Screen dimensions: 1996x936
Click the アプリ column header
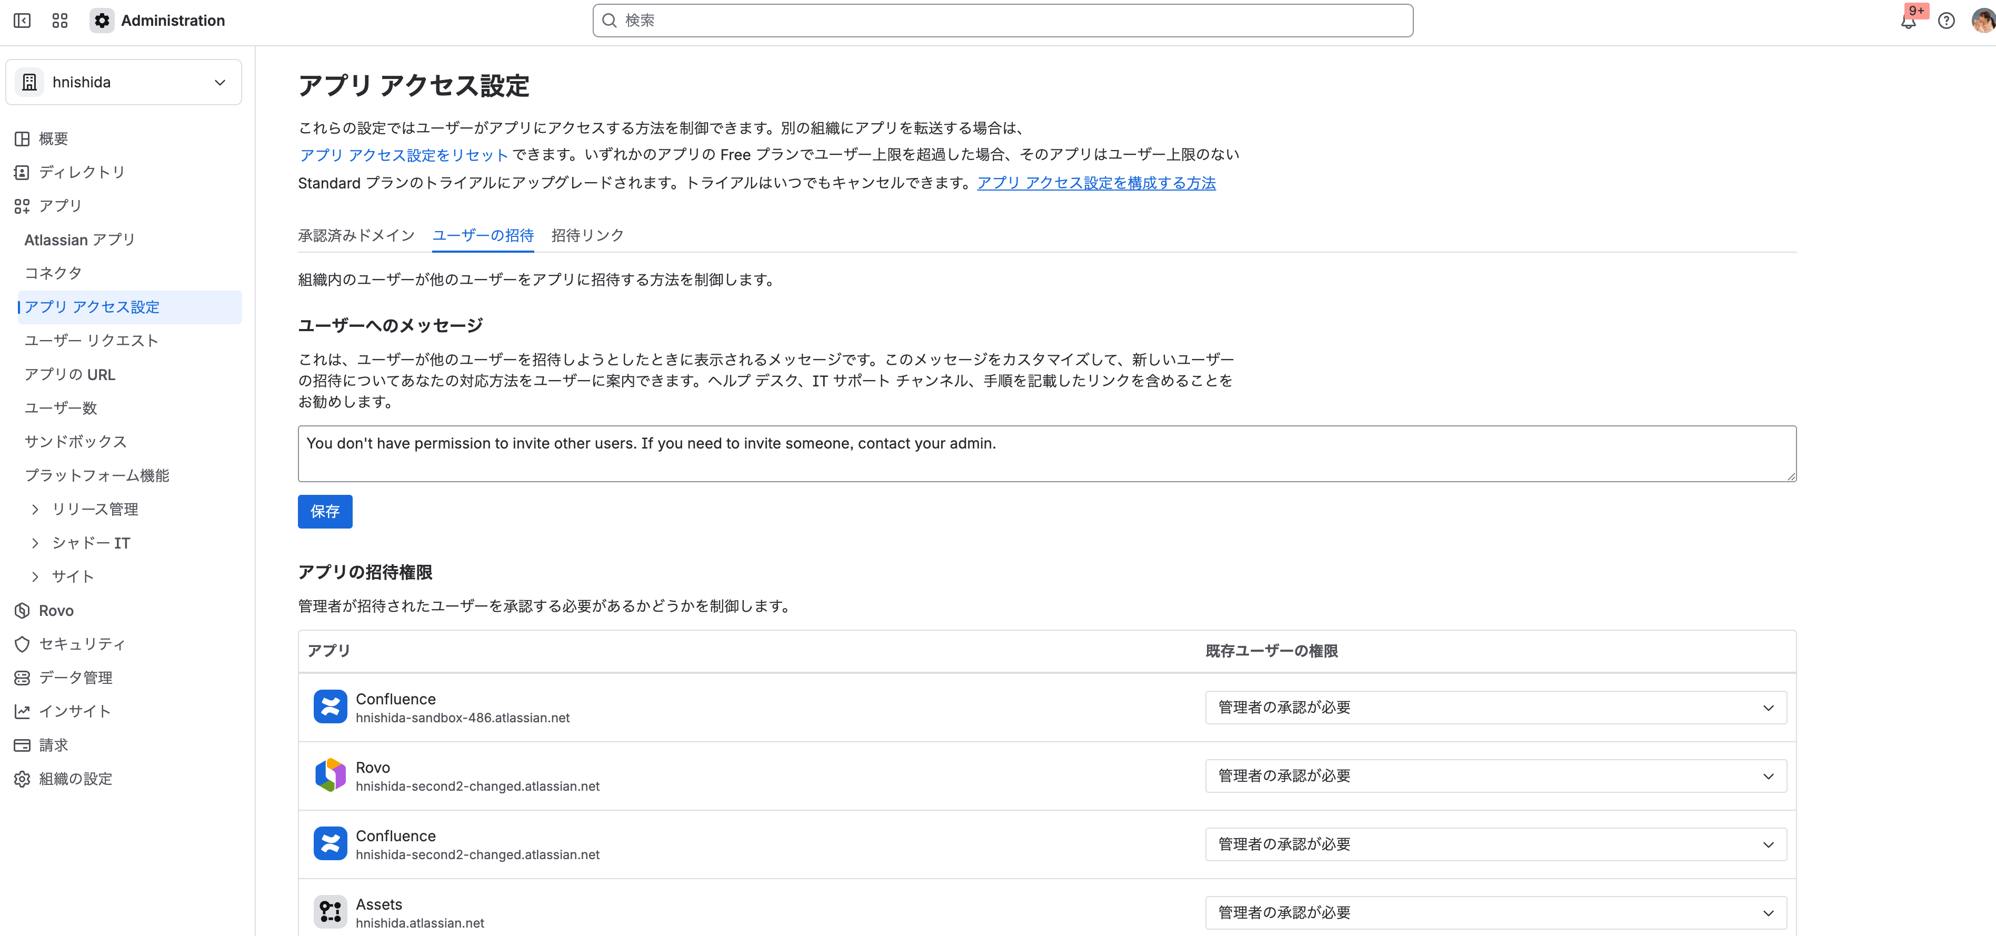tap(328, 652)
